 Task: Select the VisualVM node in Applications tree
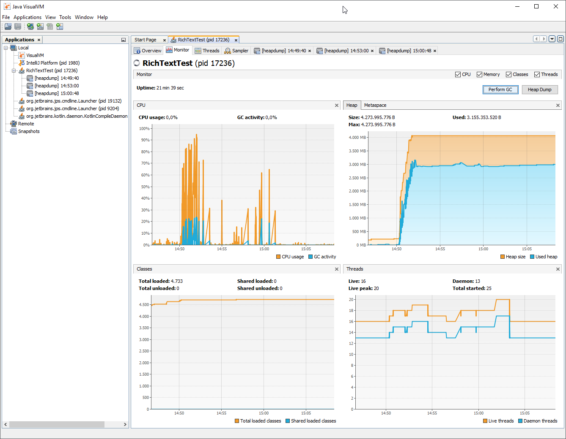(35, 55)
